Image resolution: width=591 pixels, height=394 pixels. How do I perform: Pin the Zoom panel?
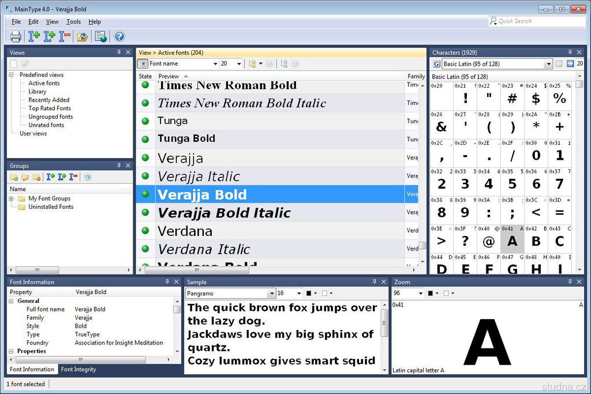click(570, 282)
